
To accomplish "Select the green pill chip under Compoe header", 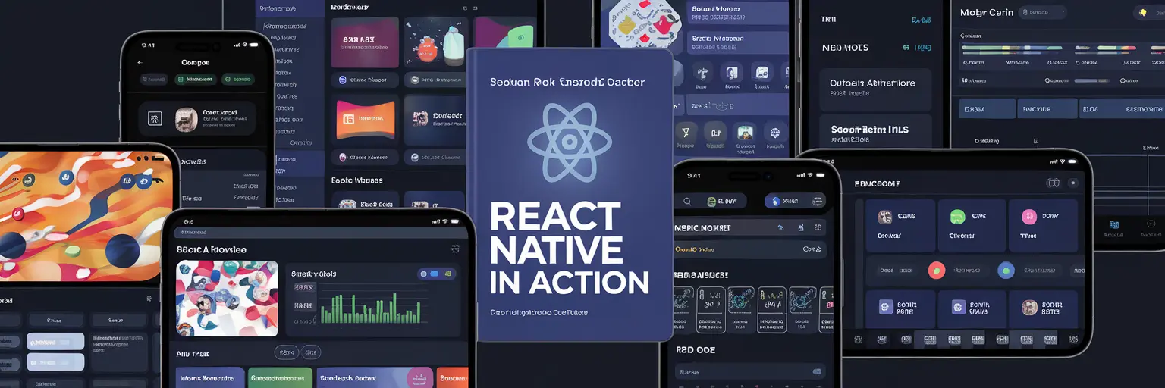I will point(196,79).
